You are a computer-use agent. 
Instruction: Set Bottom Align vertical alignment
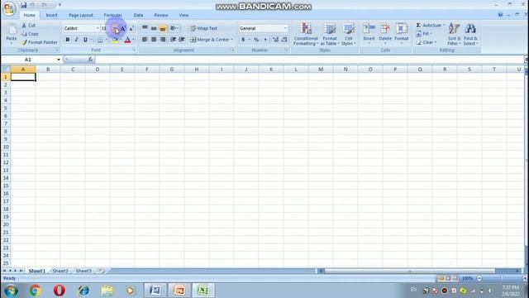[x=163, y=28]
